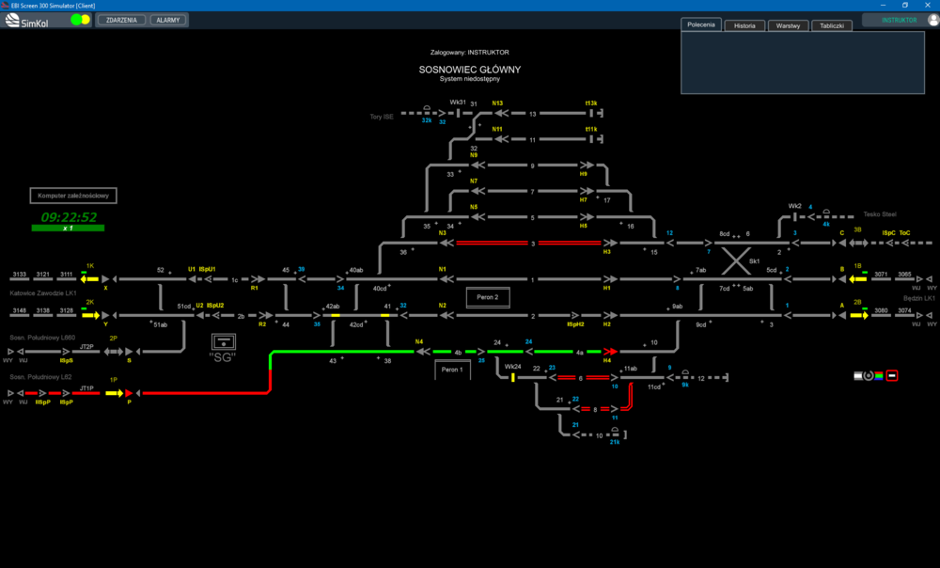The height and width of the screenshot is (568, 940).
Task: Toggle the 2P double-arrow direction block
Action: tap(114, 352)
